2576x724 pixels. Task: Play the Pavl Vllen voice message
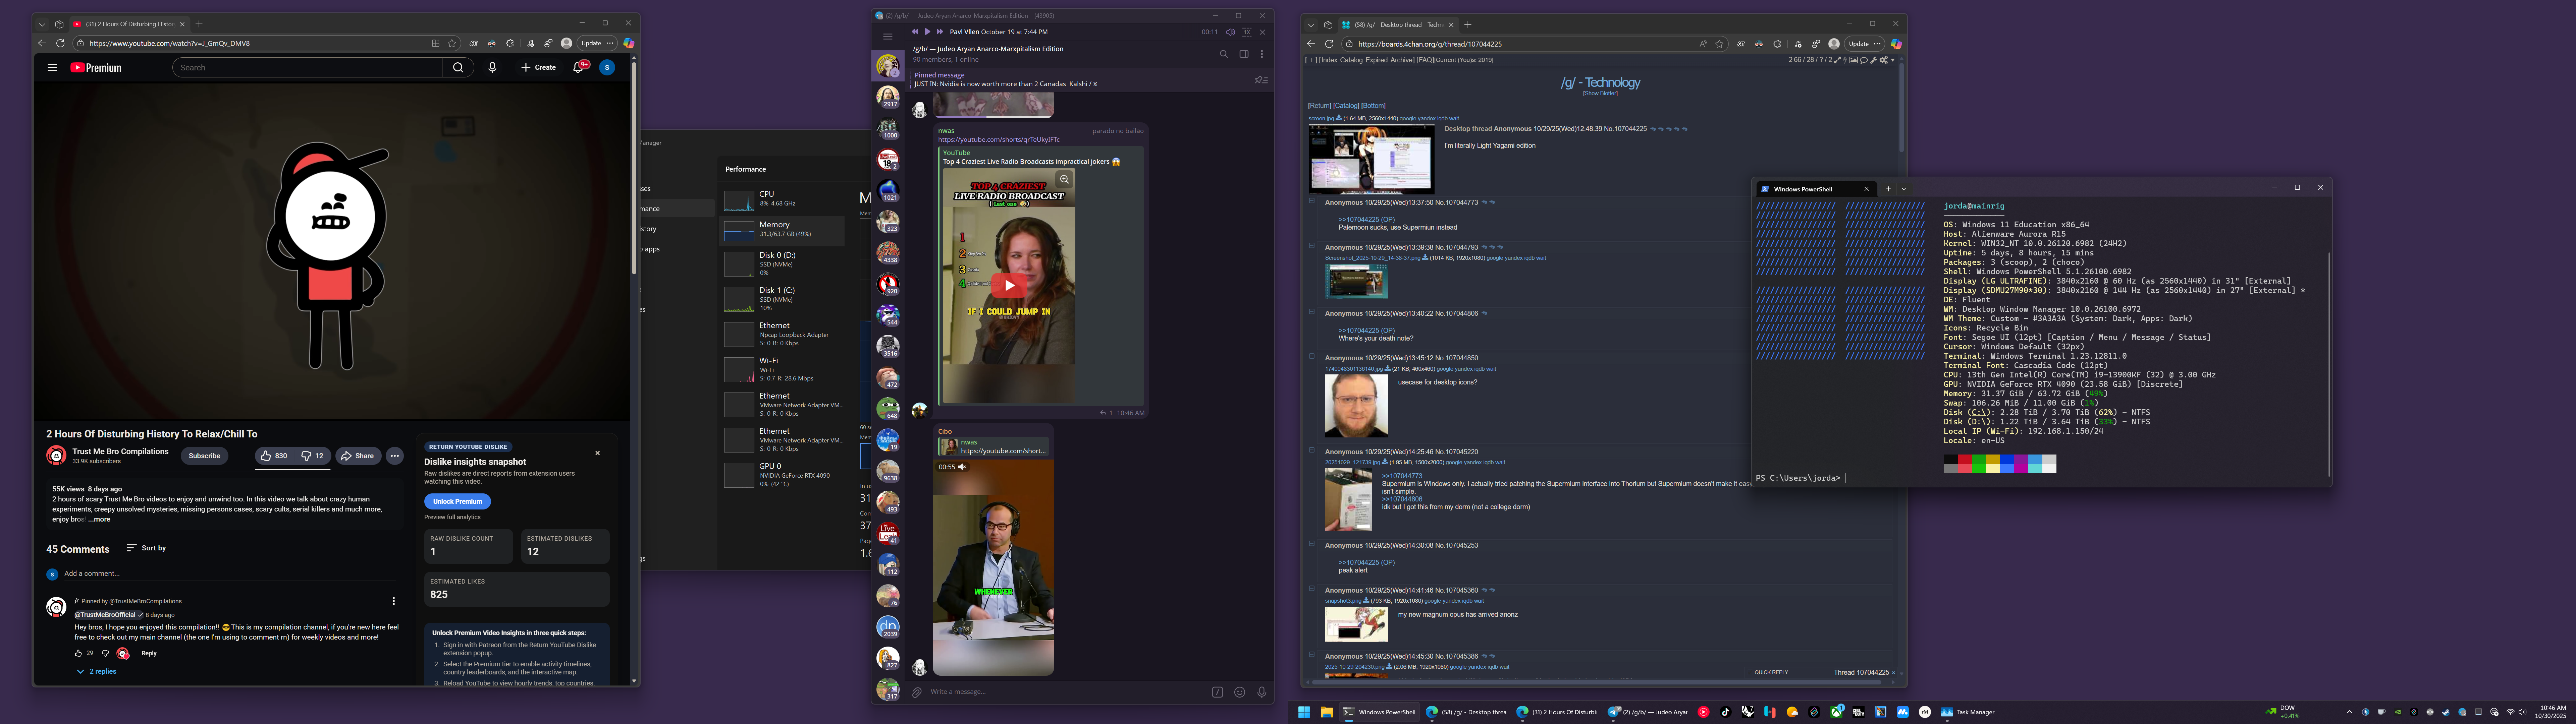927,32
